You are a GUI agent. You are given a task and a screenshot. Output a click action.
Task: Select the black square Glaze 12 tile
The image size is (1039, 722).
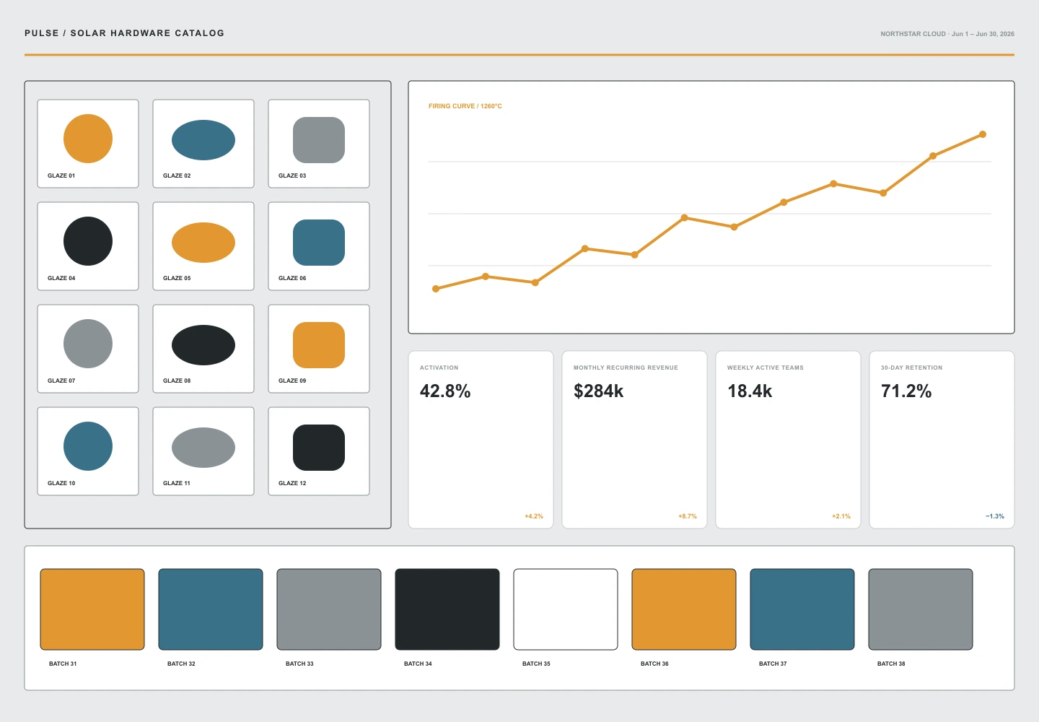tap(319, 451)
